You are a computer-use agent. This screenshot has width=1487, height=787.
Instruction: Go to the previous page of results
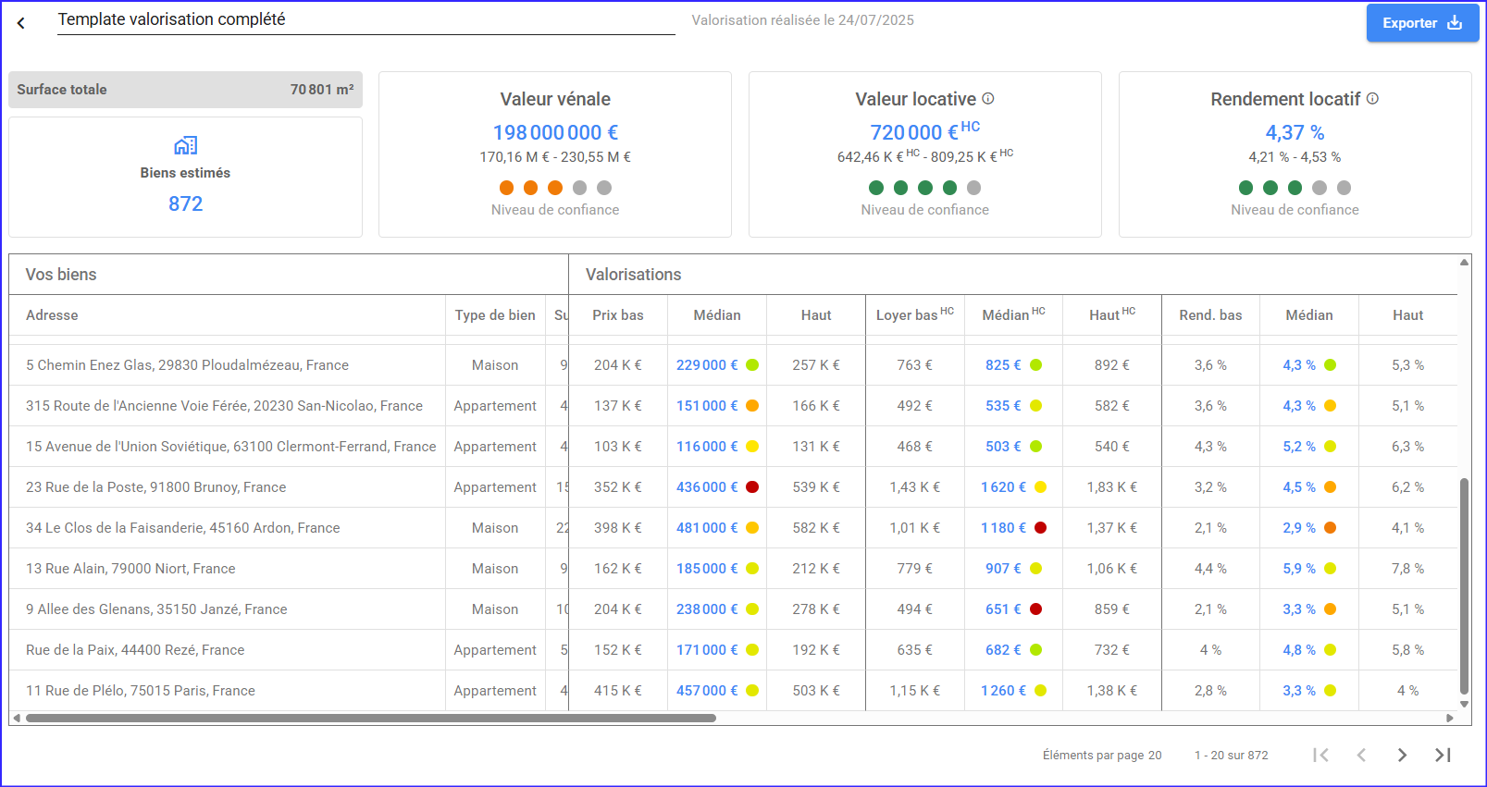click(1361, 756)
